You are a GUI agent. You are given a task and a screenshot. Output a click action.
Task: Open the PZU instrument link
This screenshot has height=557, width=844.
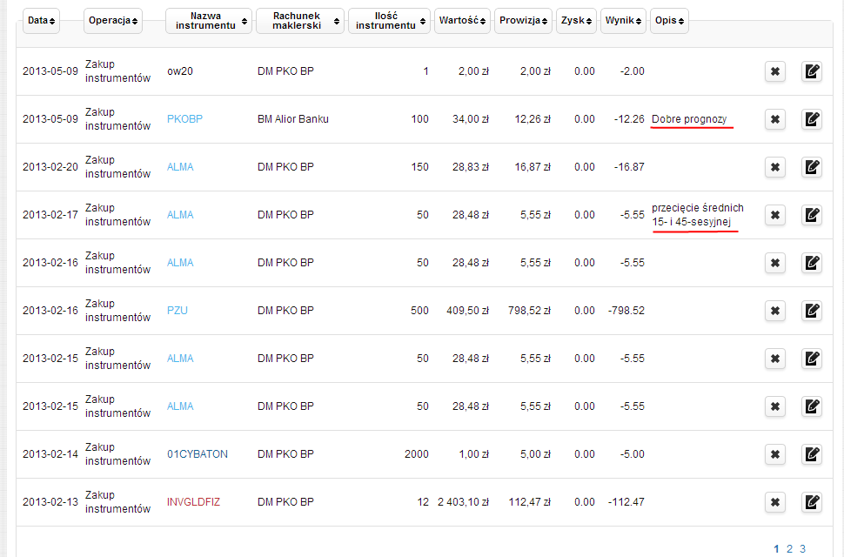(178, 311)
